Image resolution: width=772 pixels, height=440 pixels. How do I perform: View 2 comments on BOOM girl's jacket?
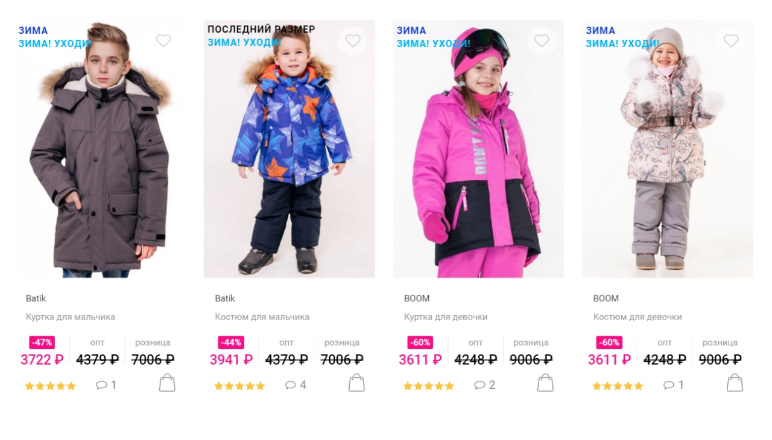click(485, 385)
